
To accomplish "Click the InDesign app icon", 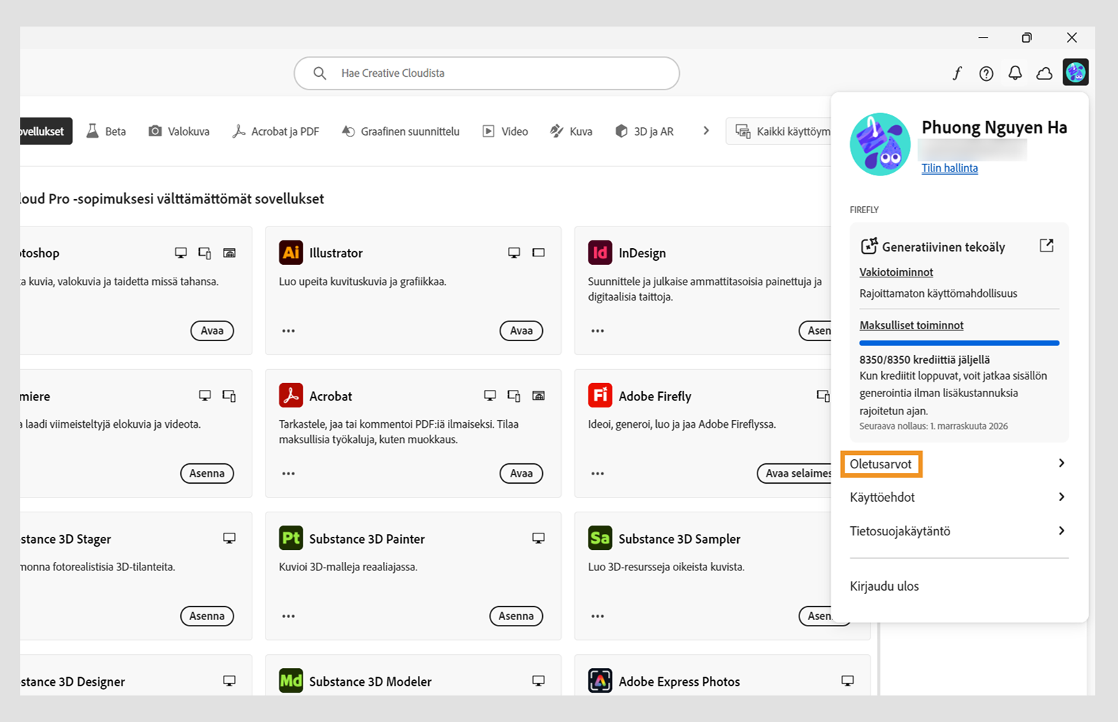I will 600,252.
